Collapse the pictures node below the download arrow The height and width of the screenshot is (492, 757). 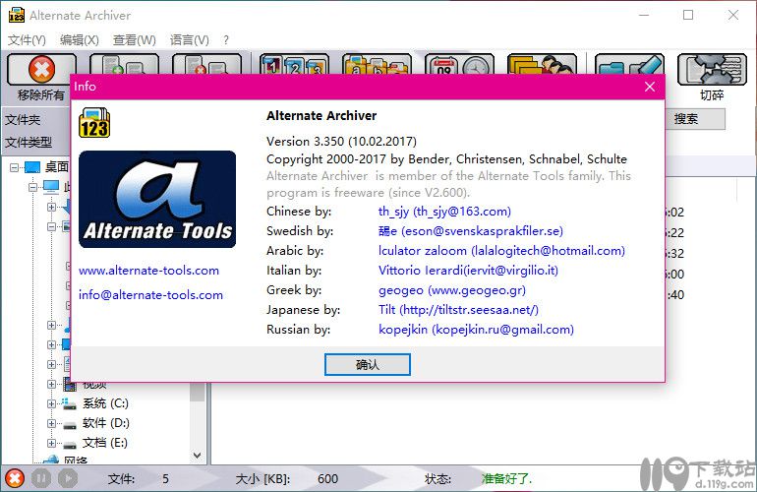(x=51, y=226)
